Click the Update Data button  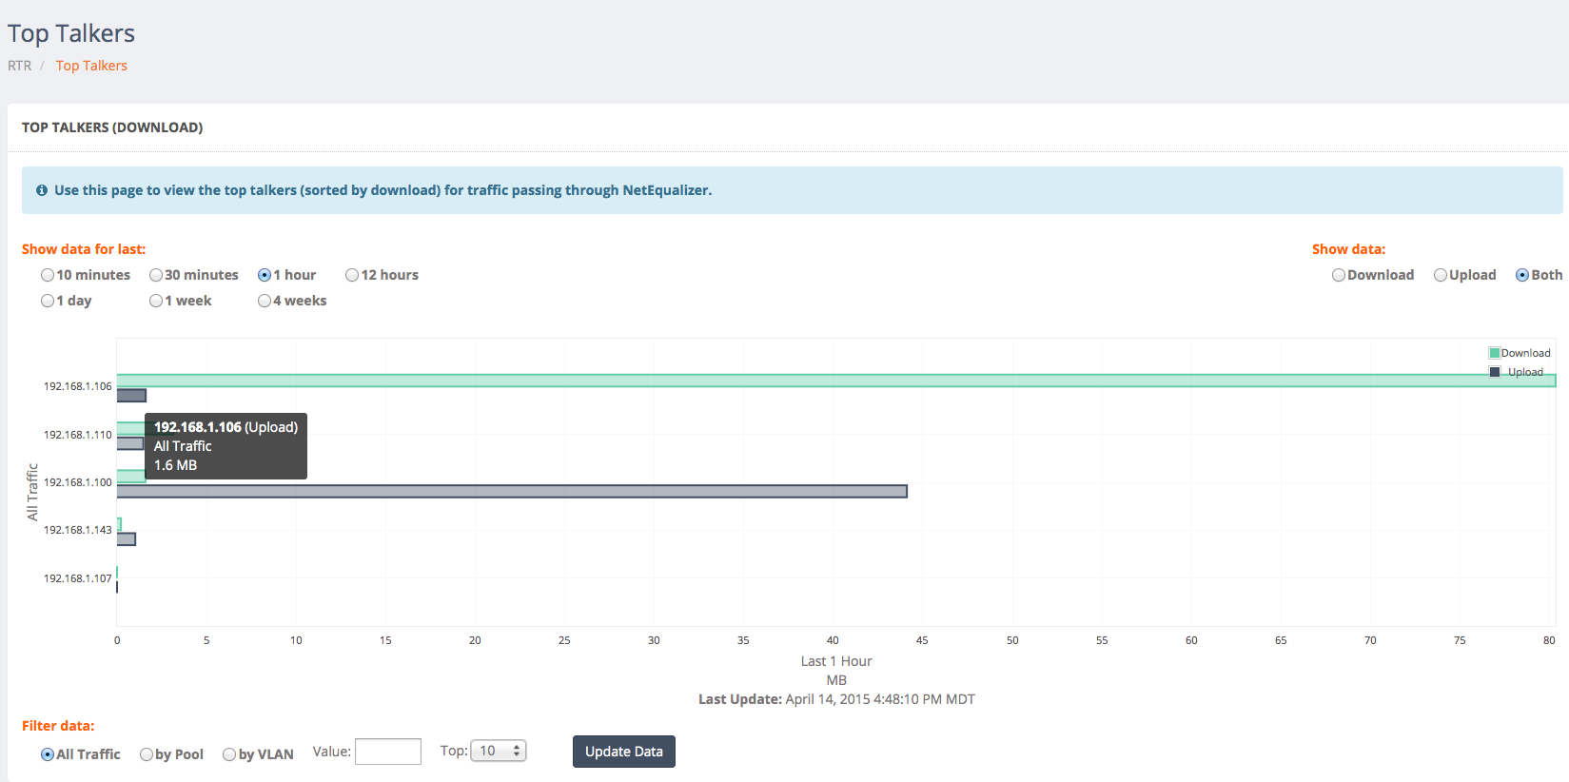624,752
